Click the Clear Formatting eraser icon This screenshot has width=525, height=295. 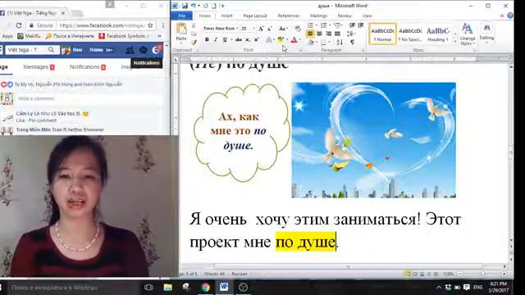297,29
